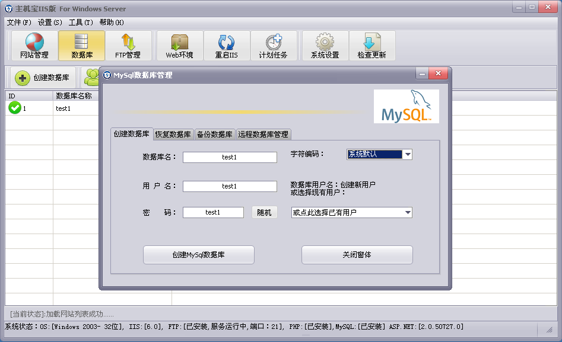Open the 网站管理 website management tool
The height and width of the screenshot is (342, 562).
[x=34, y=46]
